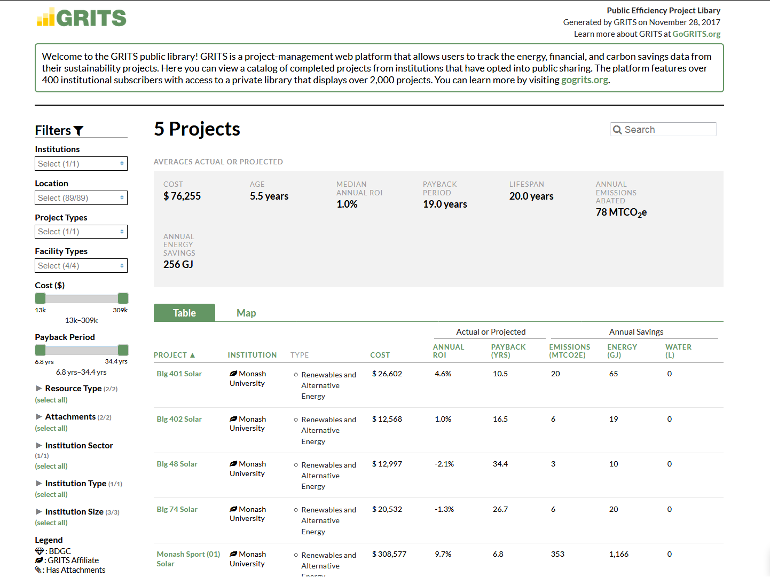Expand the Institution Type filter section
This screenshot has height=577, width=770.
point(39,483)
